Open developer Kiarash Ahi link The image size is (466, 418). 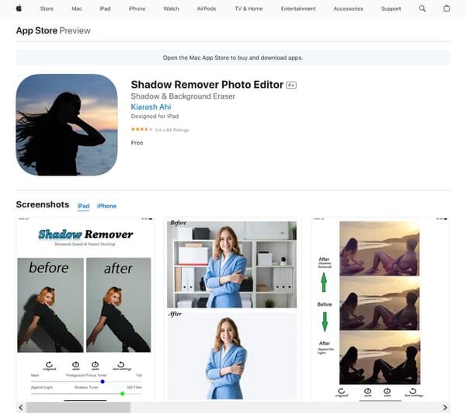click(151, 106)
